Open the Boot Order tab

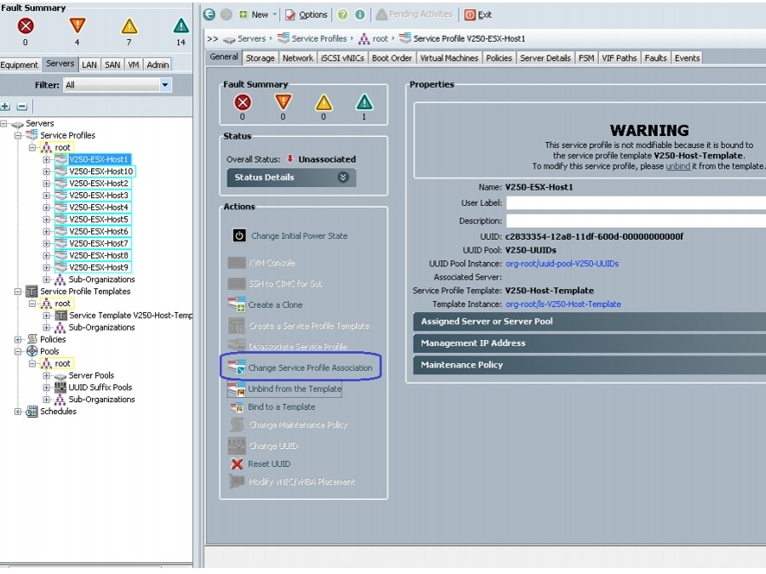[x=392, y=58]
